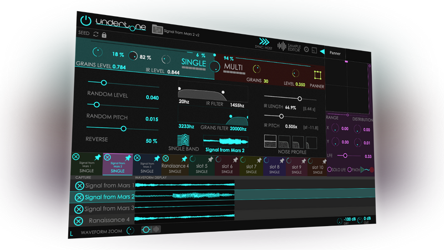Click the panner play arrow icon
This screenshot has height=250, width=444.
click(x=363, y=169)
